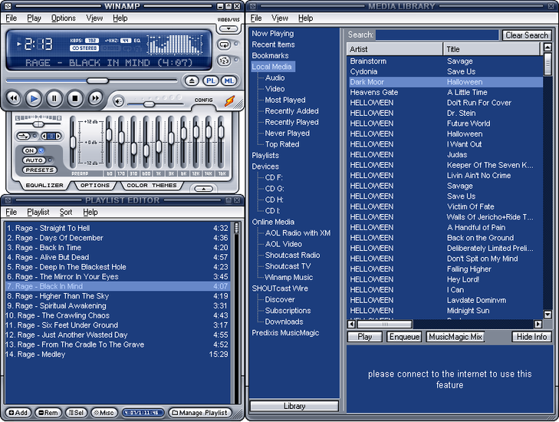Toggle the PL playlist editor button

[210, 81]
